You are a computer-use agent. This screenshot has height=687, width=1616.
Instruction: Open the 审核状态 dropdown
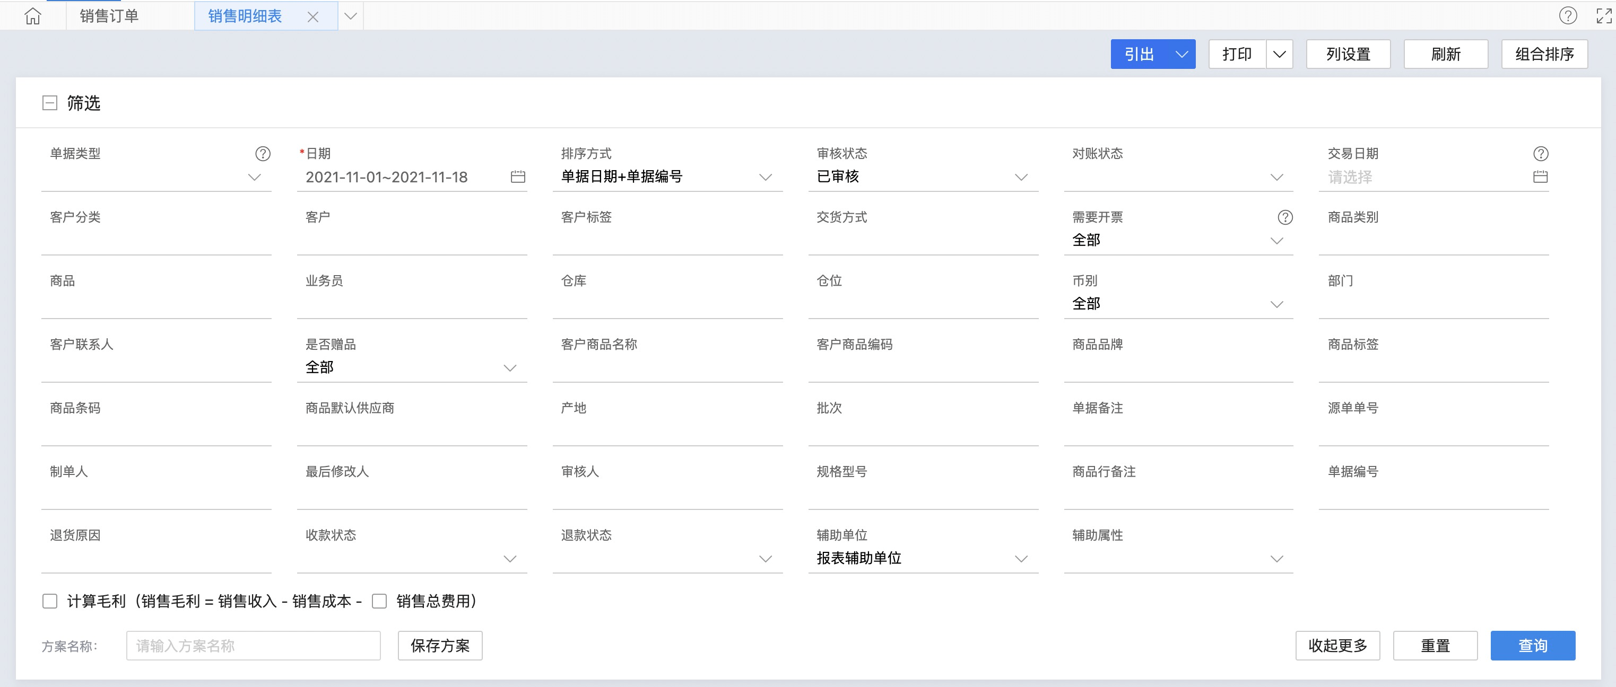[1020, 178]
